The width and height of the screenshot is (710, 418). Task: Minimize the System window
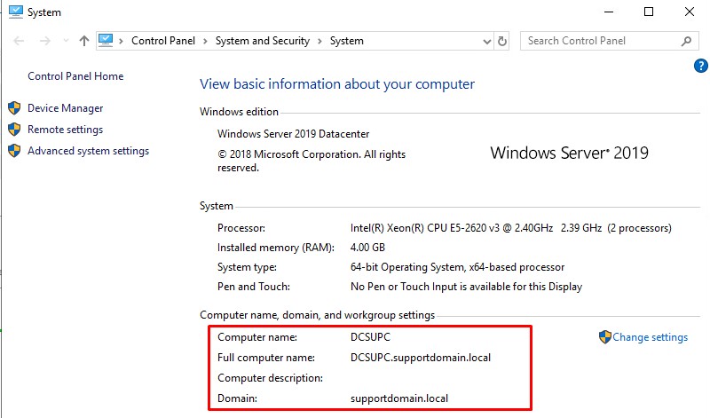pyautogui.click(x=609, y=12)
